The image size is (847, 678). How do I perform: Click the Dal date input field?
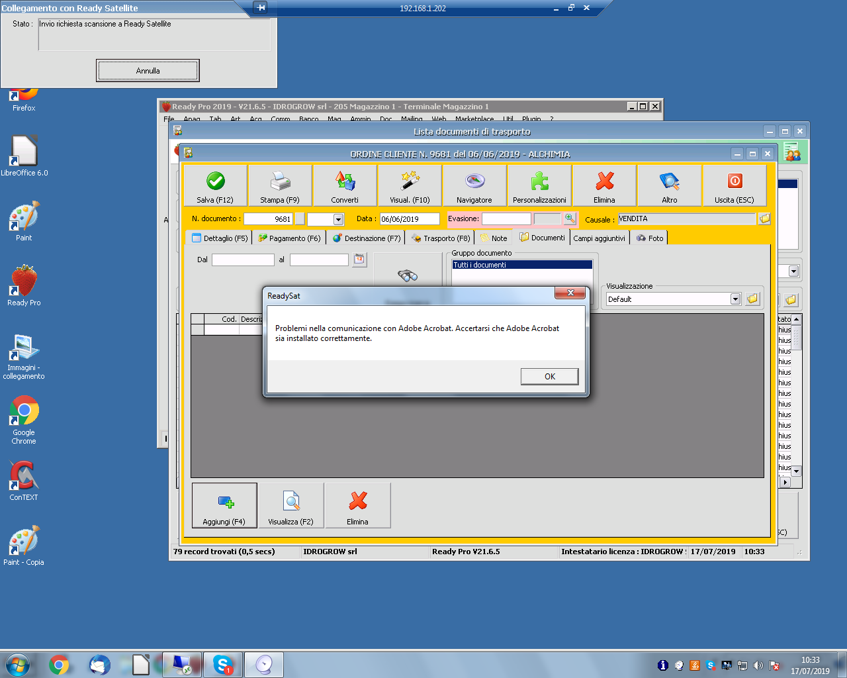click(x=243, y=260)
